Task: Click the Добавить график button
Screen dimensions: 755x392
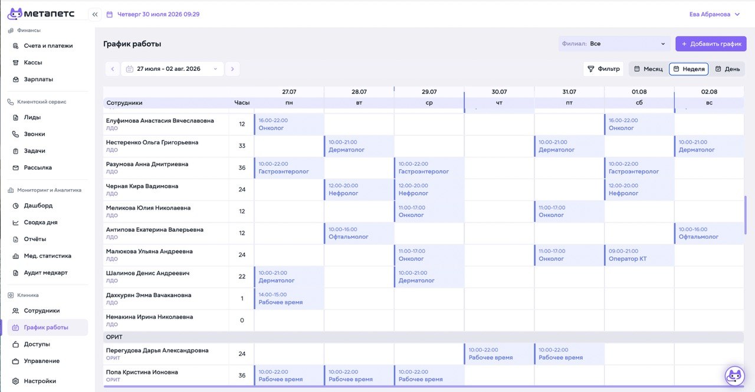Action: pos(711,44)
